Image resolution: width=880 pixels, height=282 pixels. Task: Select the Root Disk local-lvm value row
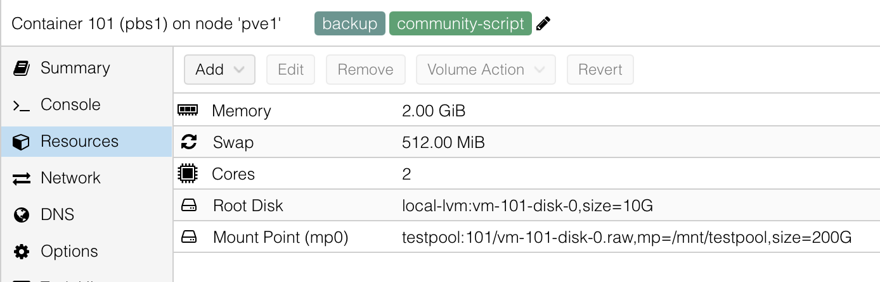point(527,205)
